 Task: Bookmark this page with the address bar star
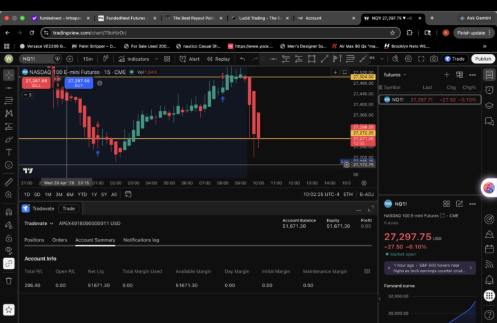click(x=392, y=32)
